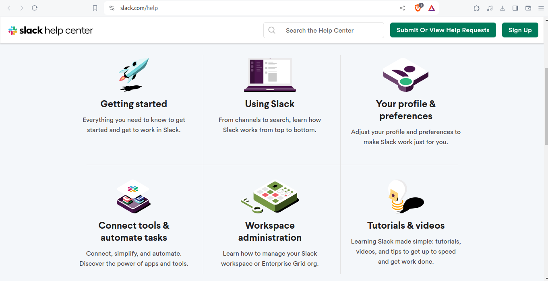Click the "help center" text in the header
The width and height of the screenshot is (548, 281).
[69, 30]
